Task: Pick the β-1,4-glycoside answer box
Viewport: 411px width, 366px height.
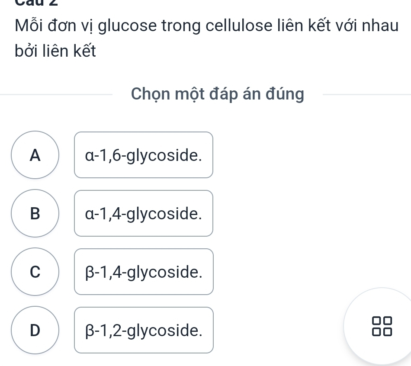Action: coord(144,272)
